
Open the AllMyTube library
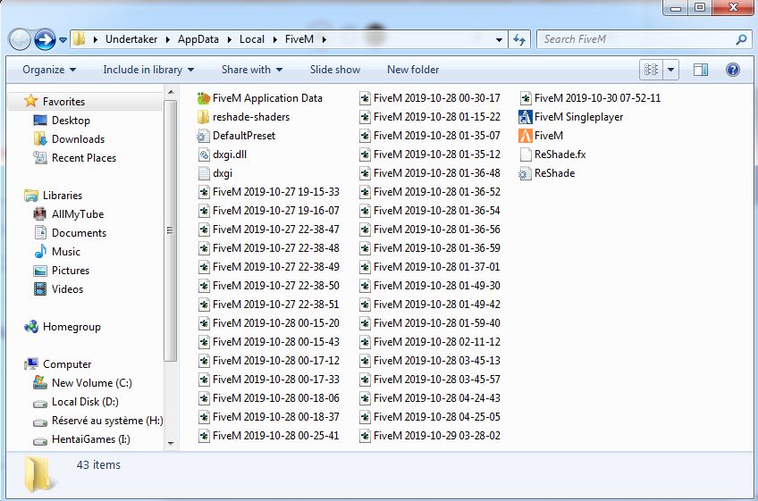click(78, 214)
